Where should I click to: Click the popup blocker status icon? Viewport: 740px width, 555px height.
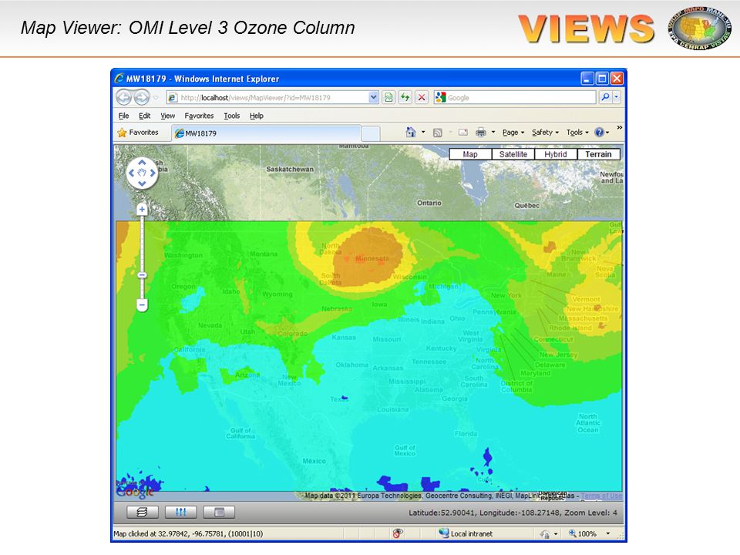point(398,533)
